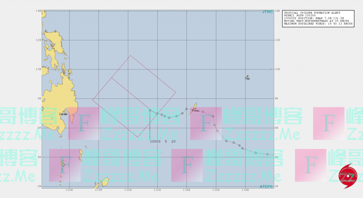Click the 126E longitude axis label
The height and width of the screenshot is (198, 363).
click(69, 190)
